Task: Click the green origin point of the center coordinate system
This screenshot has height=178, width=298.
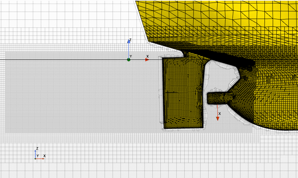Action: point(129,60)
